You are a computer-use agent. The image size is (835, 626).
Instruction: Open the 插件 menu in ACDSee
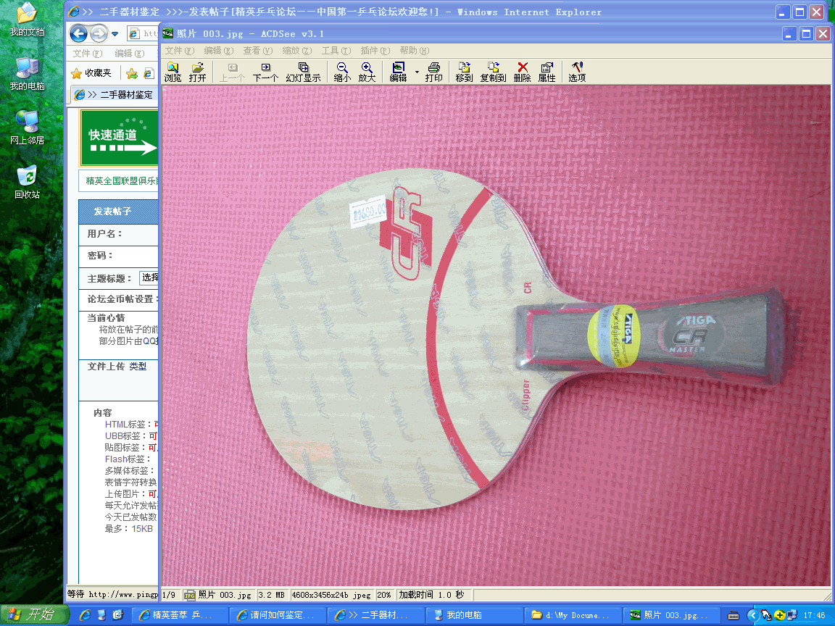[375, 51]
